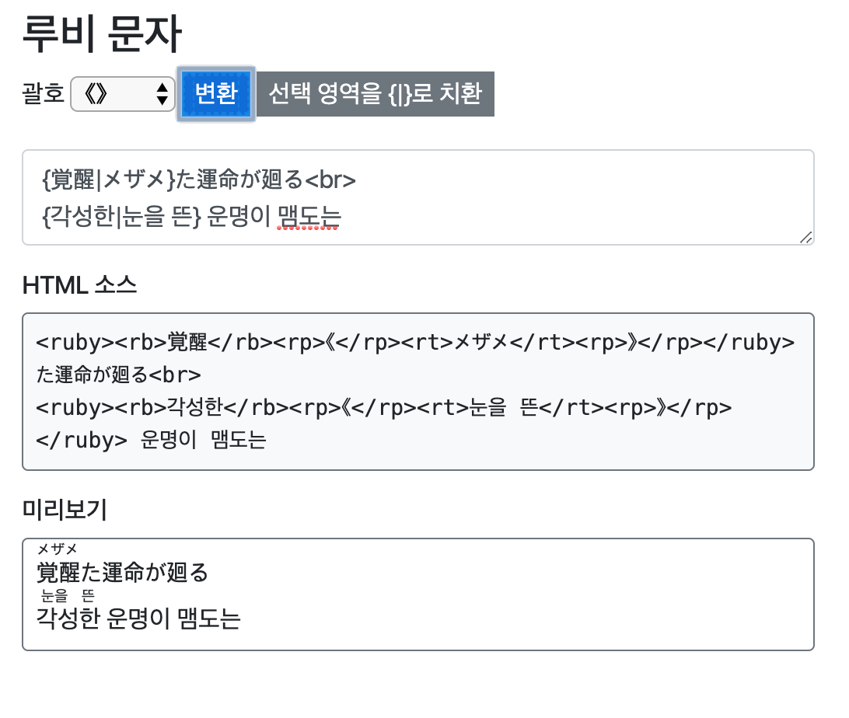Click the 루비 문자 page title
The width and height of the screenshot is (849, 718).
[102, 34]
